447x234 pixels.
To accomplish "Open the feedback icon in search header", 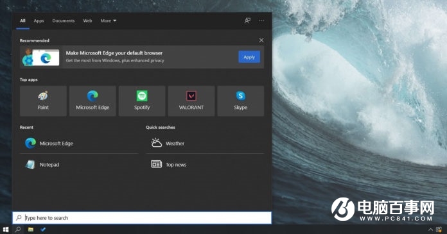I will click(247, 21).
